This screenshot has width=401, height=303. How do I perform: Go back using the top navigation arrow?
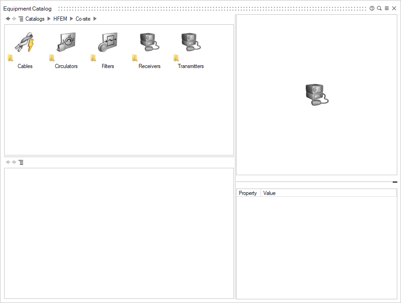tap(8, 19)
